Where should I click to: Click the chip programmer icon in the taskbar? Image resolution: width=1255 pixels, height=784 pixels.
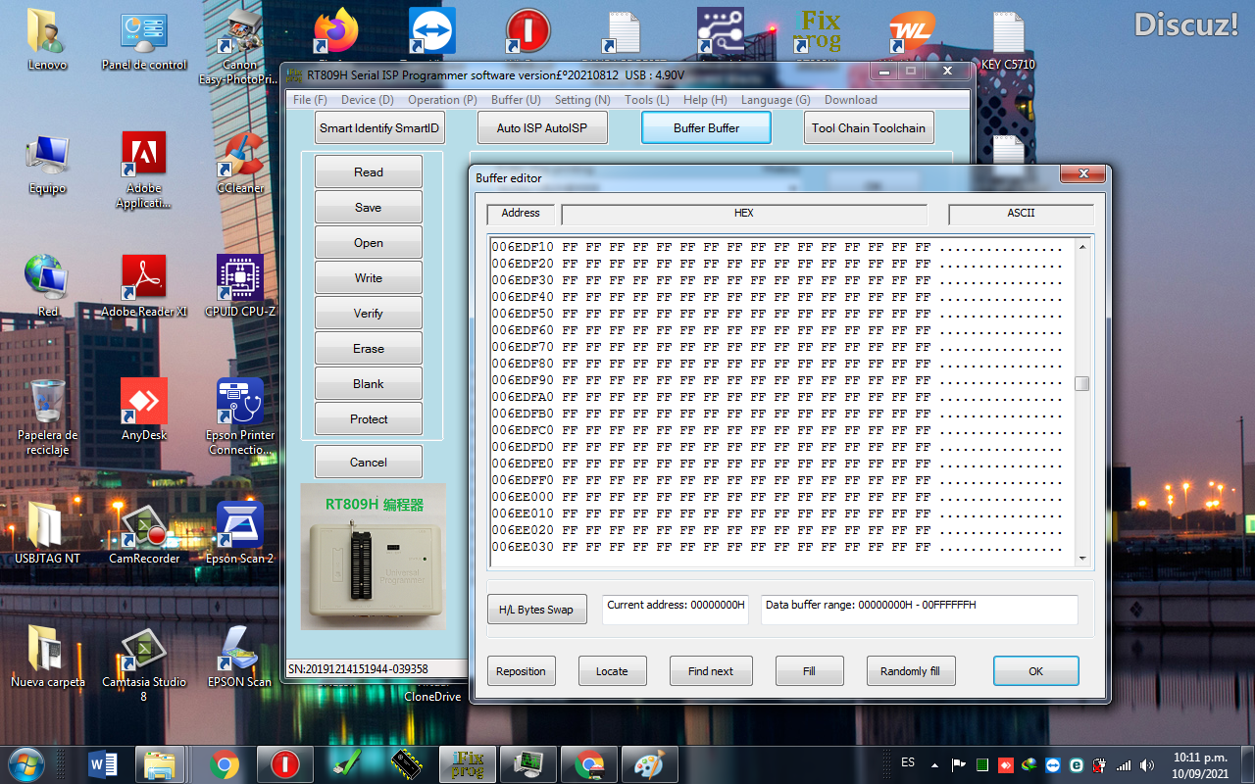(x=406, y=763)
